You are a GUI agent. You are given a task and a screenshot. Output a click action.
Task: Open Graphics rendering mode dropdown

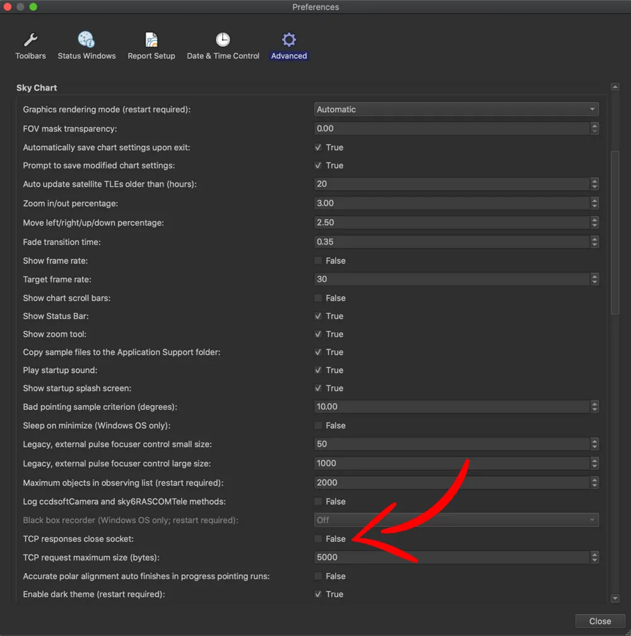(456, 109)
